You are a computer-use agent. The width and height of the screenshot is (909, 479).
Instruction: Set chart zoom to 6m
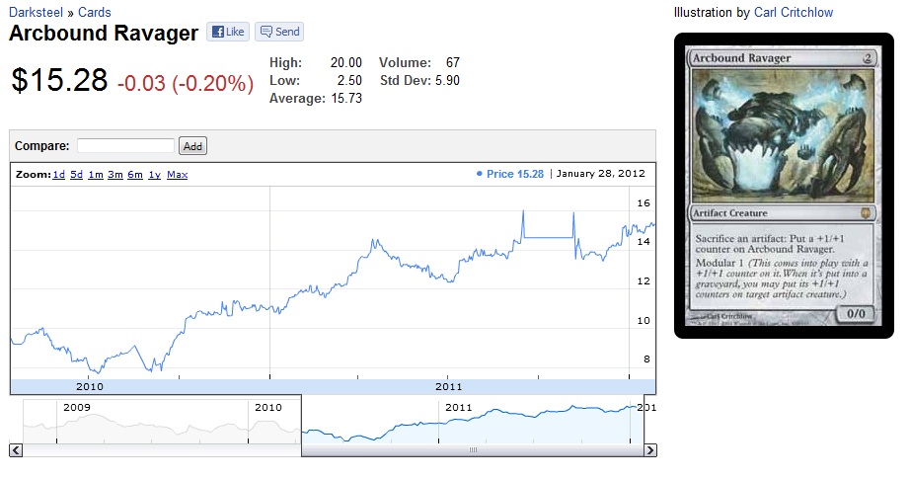135,175
